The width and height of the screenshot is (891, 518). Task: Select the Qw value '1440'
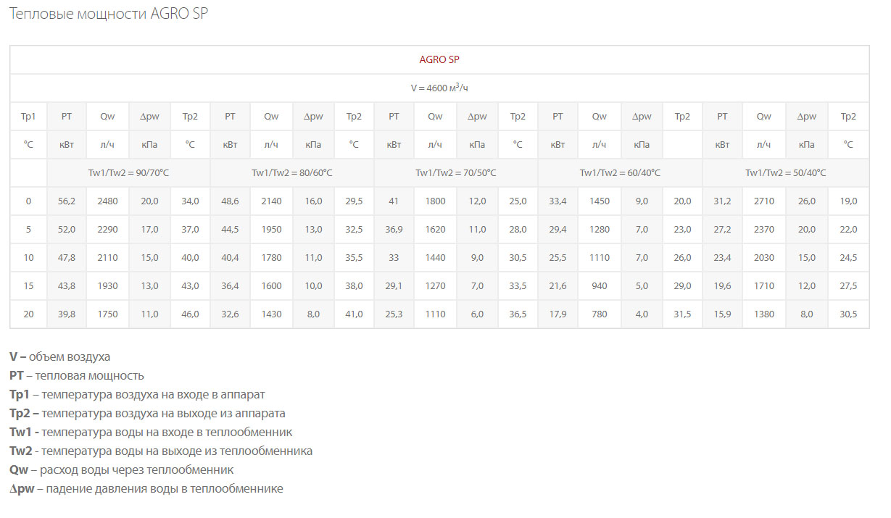[435, 257]
